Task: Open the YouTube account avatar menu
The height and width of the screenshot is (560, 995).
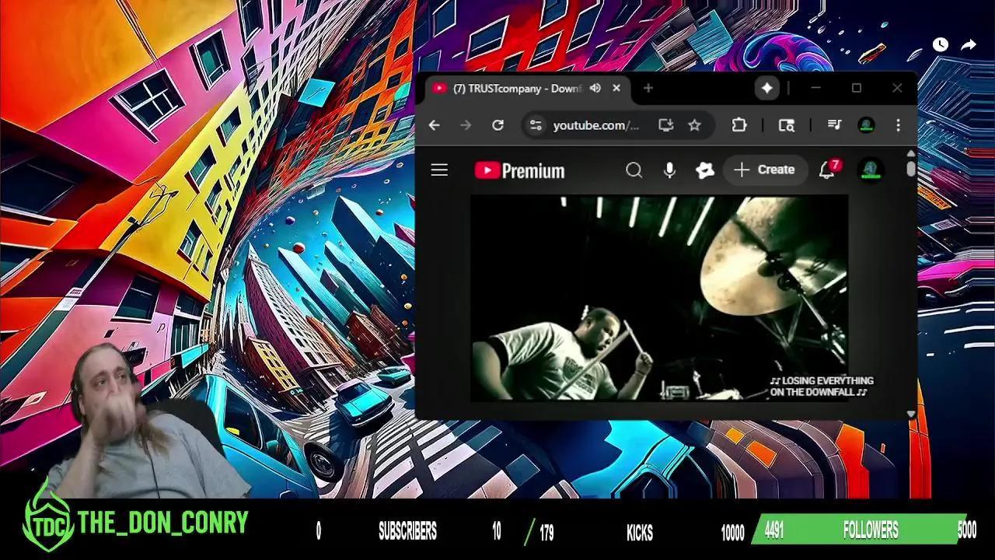Action: pos(871,170)
